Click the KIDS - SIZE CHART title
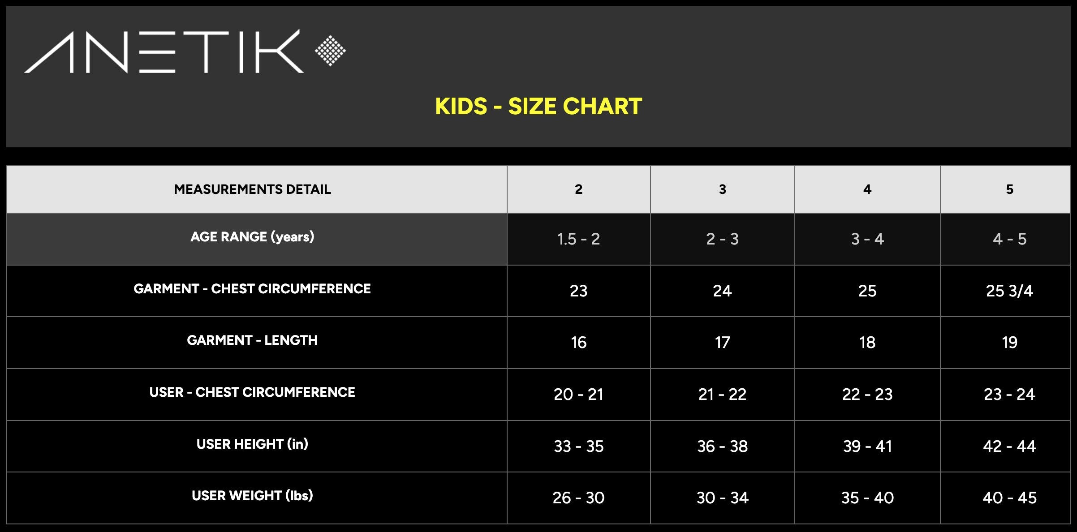 (538, 107)
